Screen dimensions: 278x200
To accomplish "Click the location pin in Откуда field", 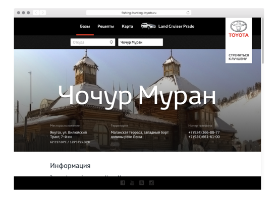I will coord(111,42).
